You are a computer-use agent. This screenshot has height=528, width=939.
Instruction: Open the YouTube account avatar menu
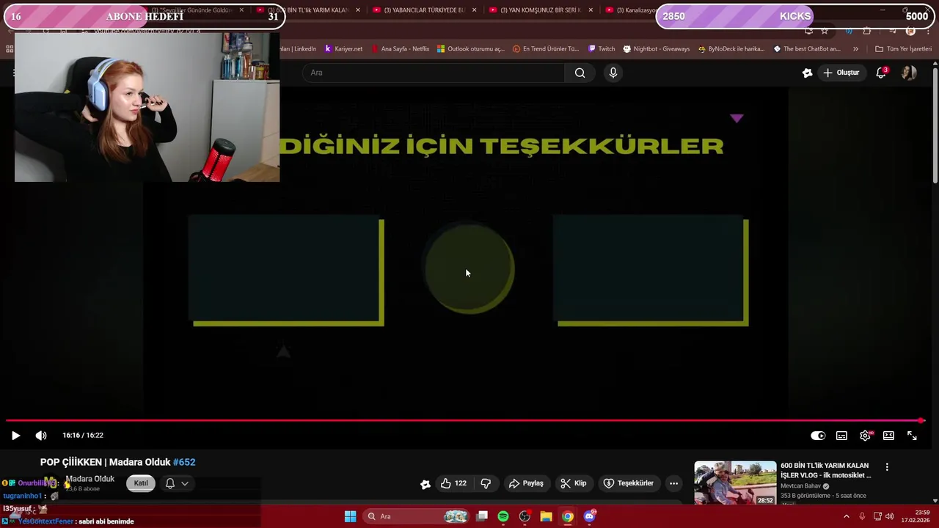(909, 73)
